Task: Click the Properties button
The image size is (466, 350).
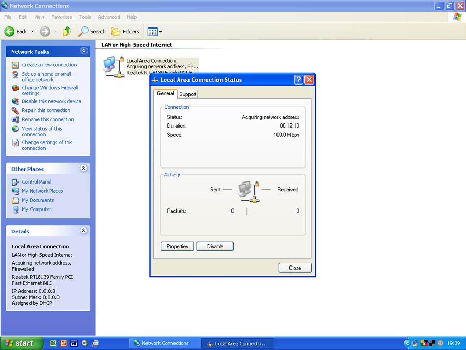Action: pos(177,247)
